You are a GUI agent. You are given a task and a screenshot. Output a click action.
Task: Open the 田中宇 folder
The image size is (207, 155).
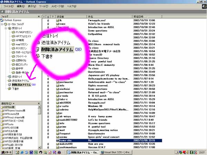coord(19,69)
